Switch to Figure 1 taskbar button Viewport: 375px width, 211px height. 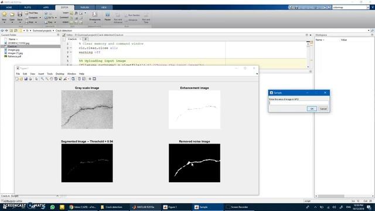176,207
